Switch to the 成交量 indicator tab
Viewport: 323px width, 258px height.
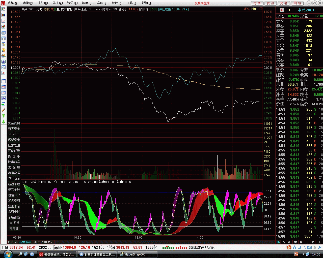point(12,242)
